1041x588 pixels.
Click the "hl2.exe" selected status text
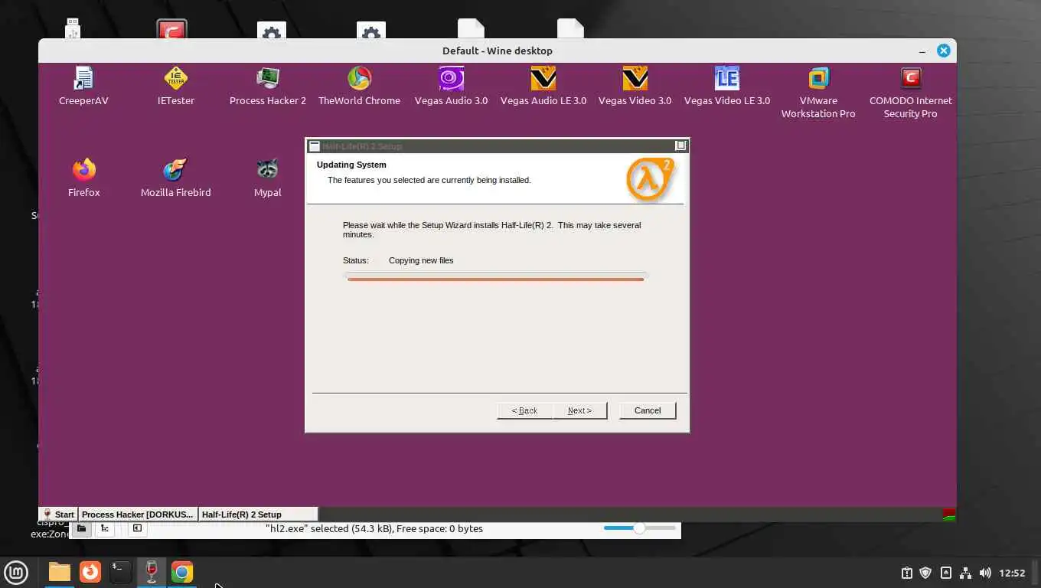374,528
